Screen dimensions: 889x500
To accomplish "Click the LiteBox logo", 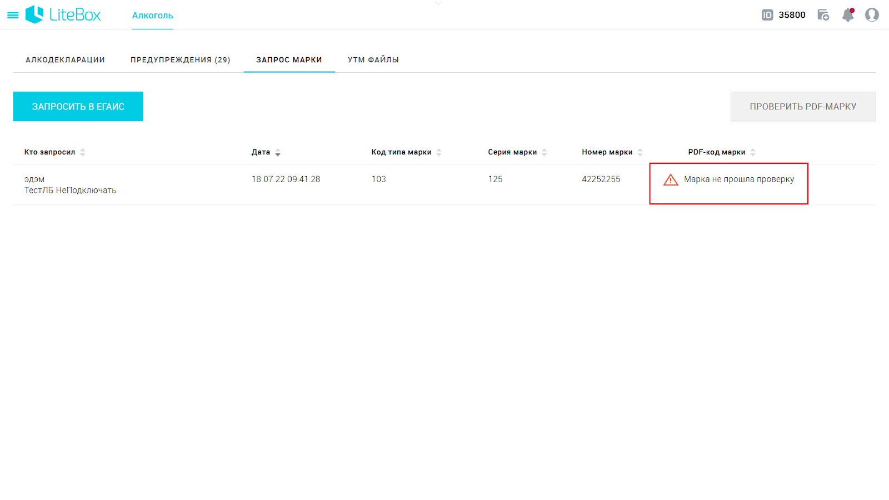I will [63, 14].
